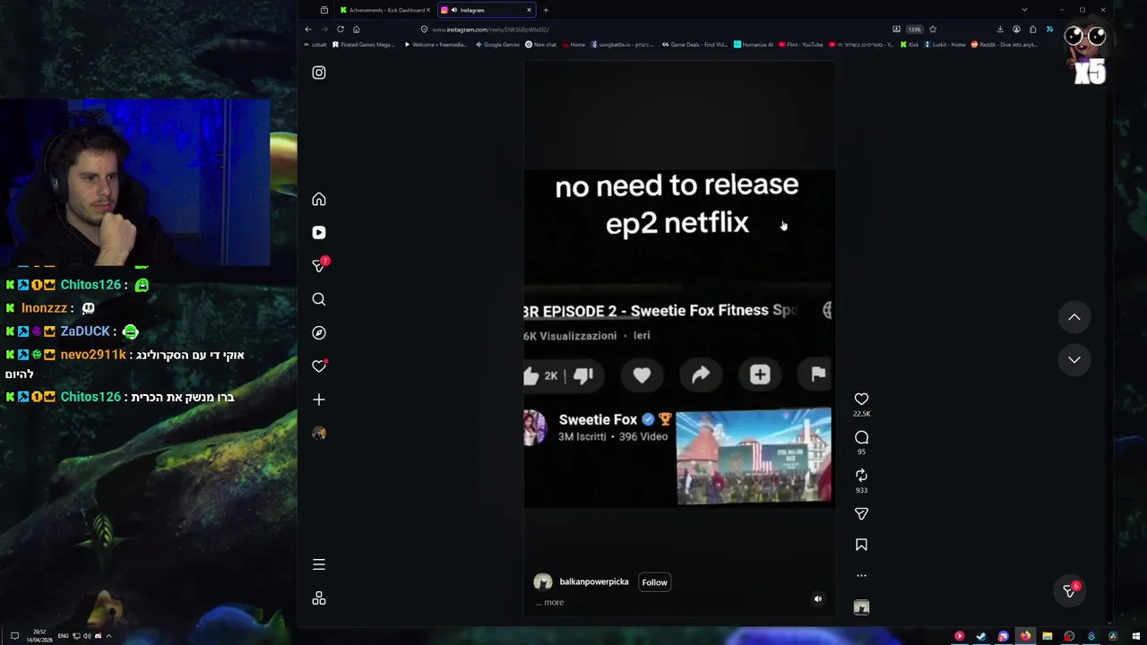Screen dimensions: 1147x645
Task: Open Explore compass icon in sidebar
Action: click(319, 332)
